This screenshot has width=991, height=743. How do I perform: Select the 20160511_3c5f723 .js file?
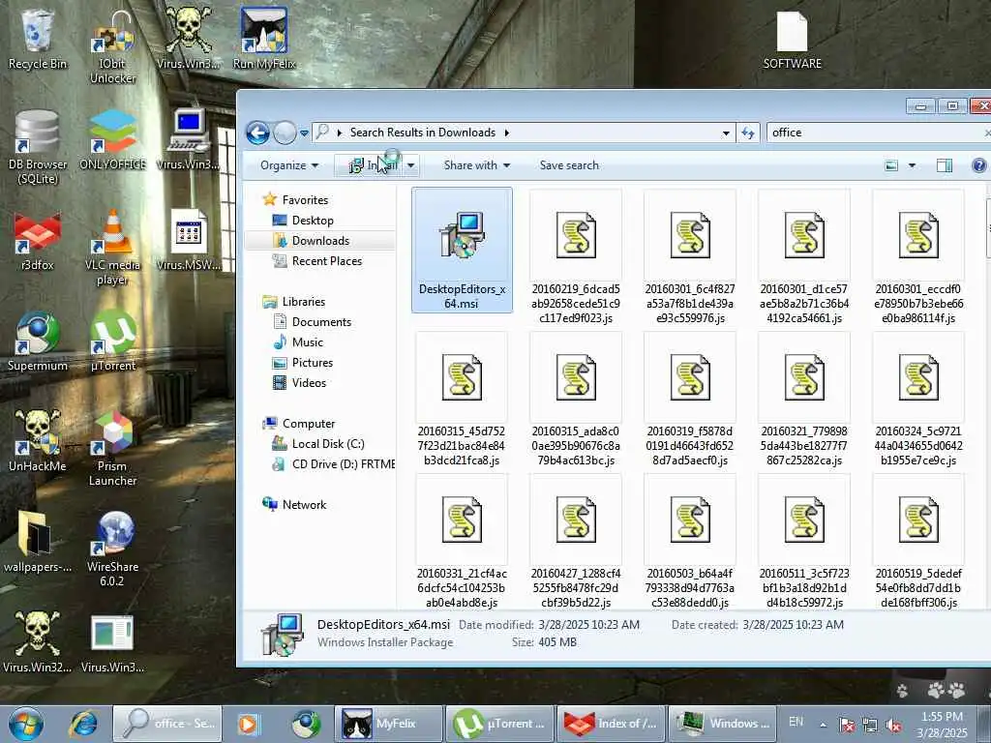(804, 542)
